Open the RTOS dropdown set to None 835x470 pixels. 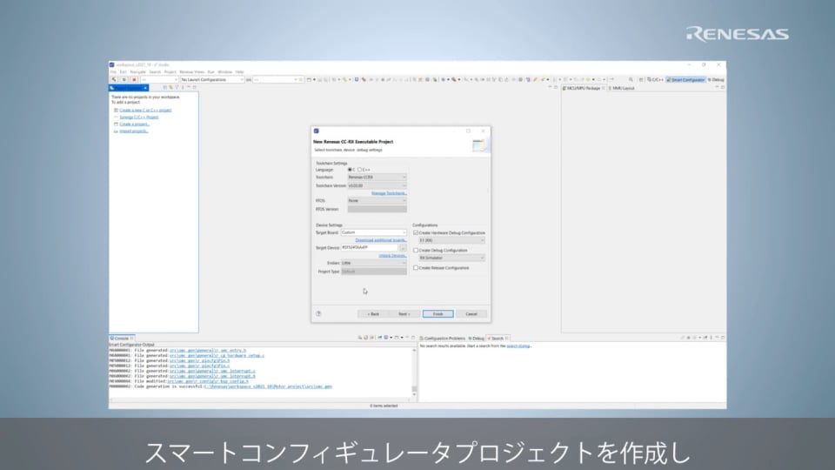377,200
